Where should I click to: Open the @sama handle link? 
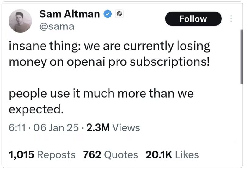(x=56, y=26)
